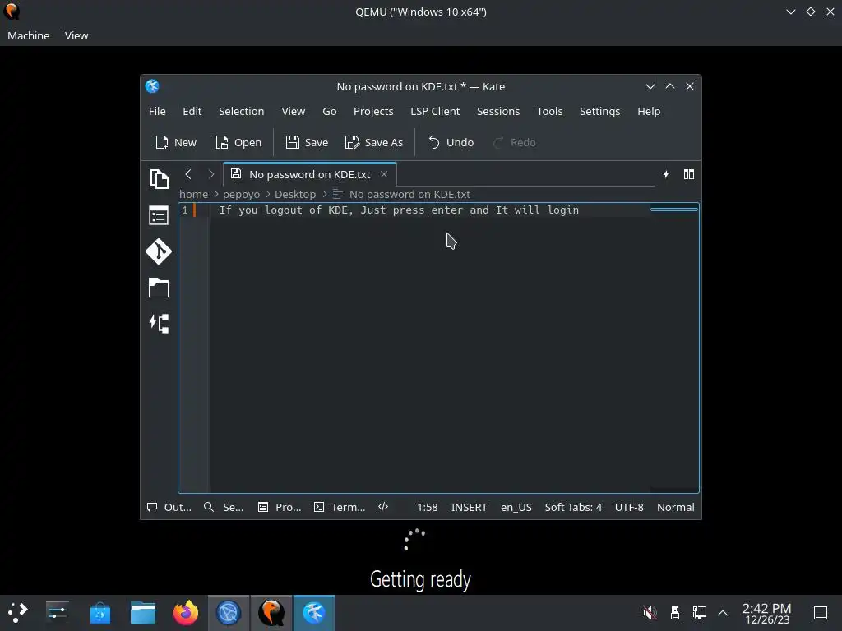Open System Settings from the taskbar
This screenshot has height=631, width=842.
click(x=57, y=612)
